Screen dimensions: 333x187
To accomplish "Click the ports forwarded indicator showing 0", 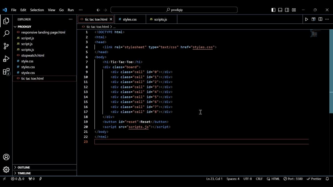I will pyautogui.click(x=31, y=179).
